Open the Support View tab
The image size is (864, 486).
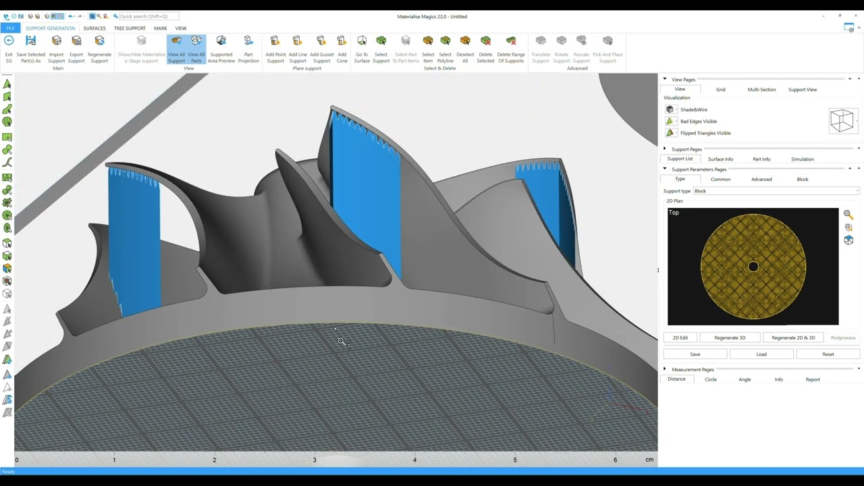coord(803,89)
